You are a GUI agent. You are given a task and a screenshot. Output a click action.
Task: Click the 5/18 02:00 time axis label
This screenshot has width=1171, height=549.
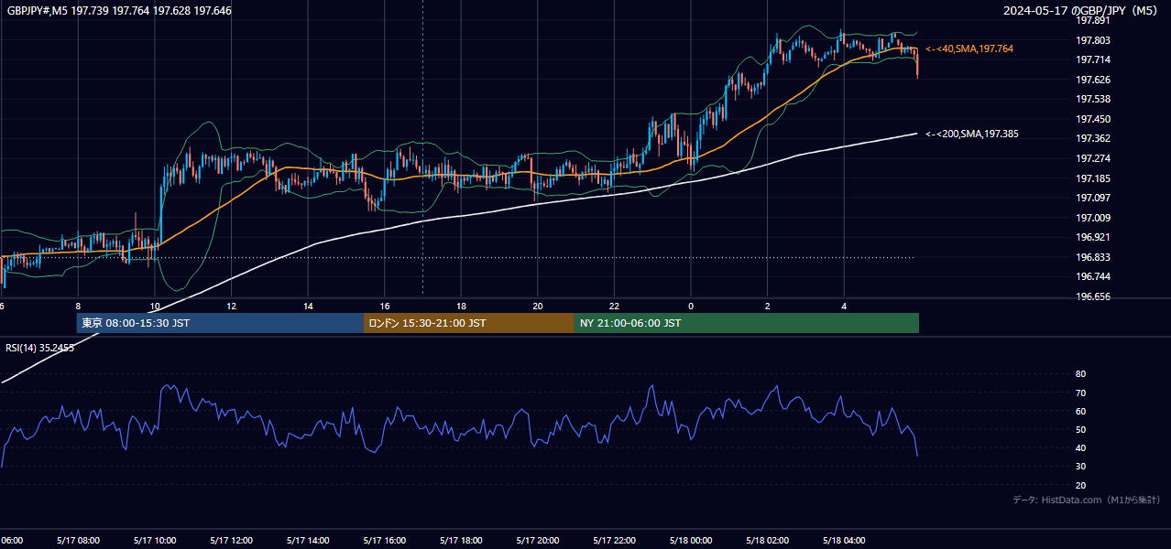pos(767,541)
